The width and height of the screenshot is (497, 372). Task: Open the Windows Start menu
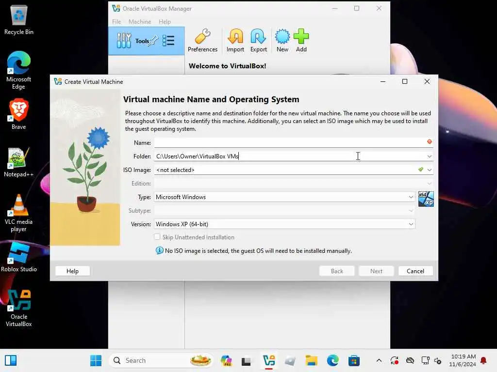coord(96,360)
